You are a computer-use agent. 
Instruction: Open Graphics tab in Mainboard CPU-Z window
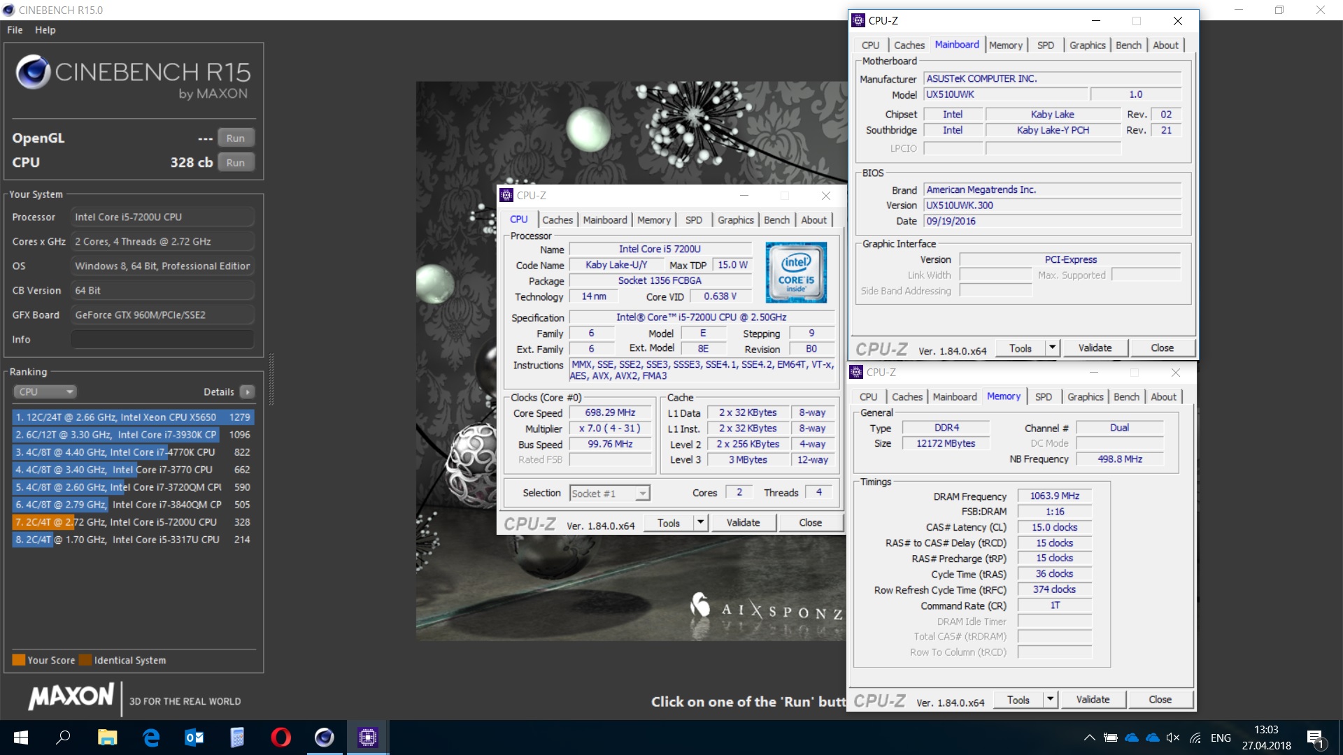(1088, 45)
